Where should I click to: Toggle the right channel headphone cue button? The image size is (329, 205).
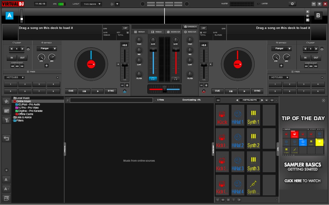(176, 79)
